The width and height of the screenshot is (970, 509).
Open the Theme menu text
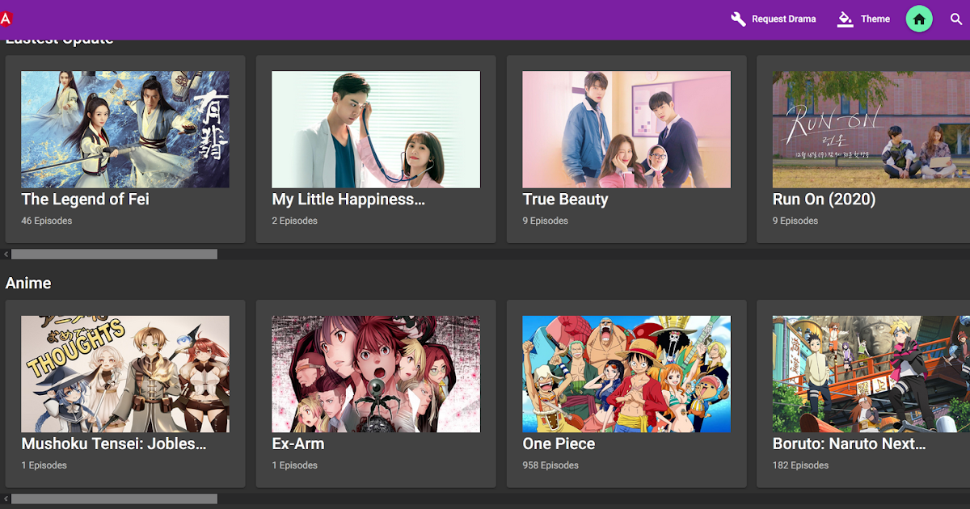click(x=875, y=19)
